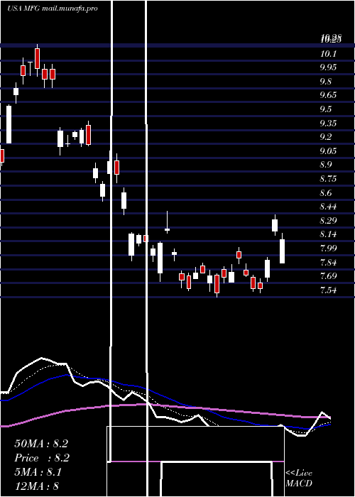The height and width of the screenshot is (497, 355).
Task: Click the 9.65 price axis label
Action: [328, 95]
